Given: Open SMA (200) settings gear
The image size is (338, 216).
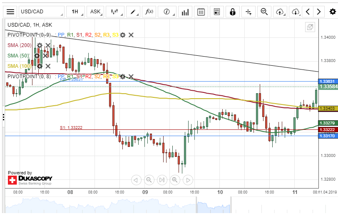Looking at the screenshot, I should pyautogui.click(x=40, y=45).
